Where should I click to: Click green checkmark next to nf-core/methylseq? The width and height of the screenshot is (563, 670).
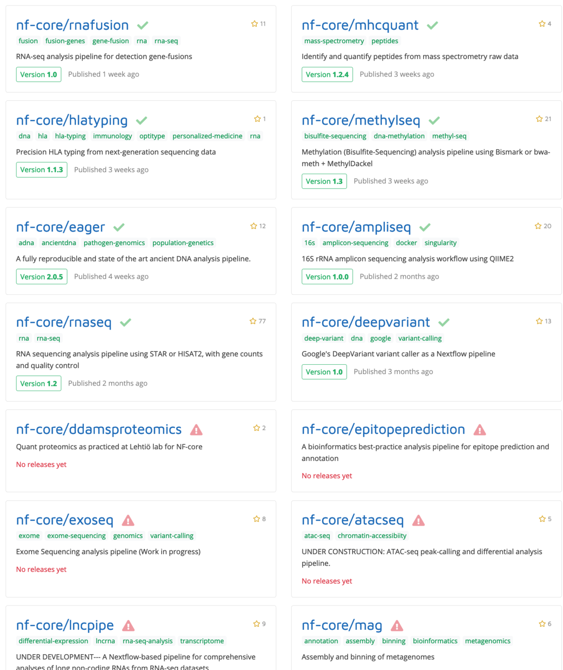click(435, 121)
